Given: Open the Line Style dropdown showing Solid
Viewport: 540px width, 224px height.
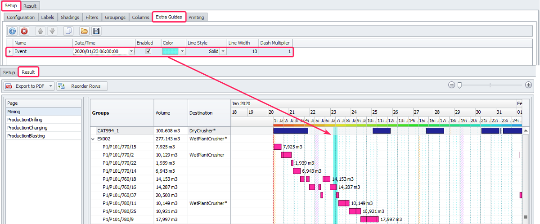Looking at the screenshot, I should pyautogui.click(x=223, y=52).
